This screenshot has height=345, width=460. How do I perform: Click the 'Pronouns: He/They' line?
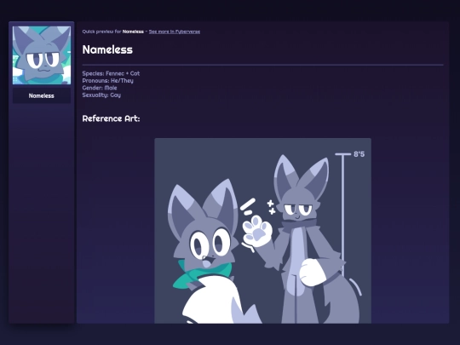107,81
